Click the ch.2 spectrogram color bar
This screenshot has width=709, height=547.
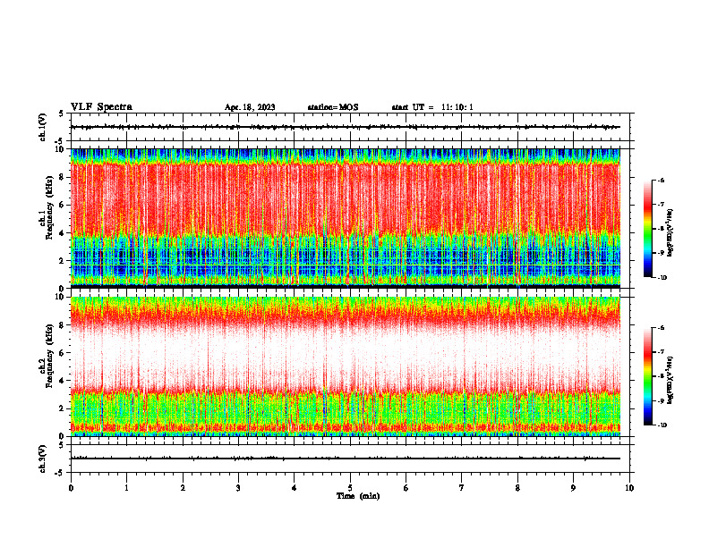[647, 376]
